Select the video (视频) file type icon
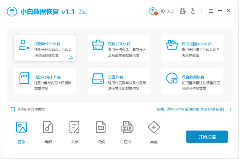240x160 pixels. coord(101,127)
